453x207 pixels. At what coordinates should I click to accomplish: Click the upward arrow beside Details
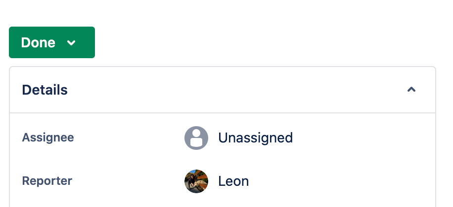pyautogui.click(x=411, y=90)
